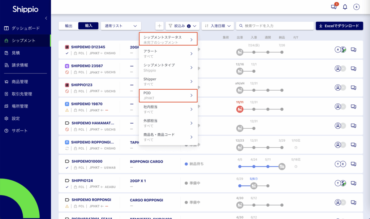Collapse the left sidebar with the chevron

tap(46, 18)
